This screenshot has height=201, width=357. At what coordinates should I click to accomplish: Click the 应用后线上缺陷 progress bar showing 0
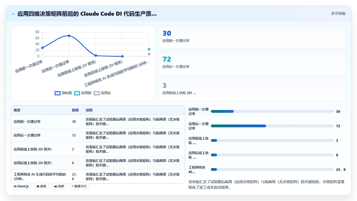point(272,155)
